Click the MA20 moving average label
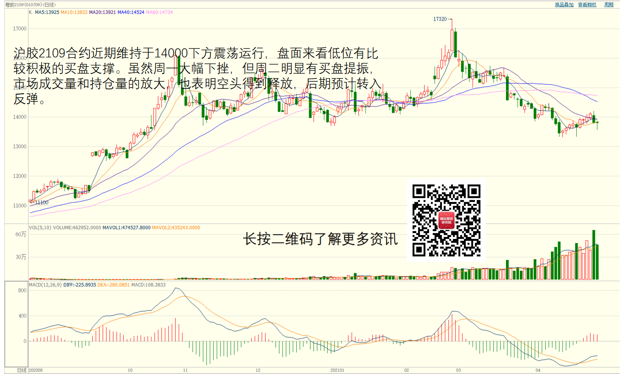 coord(103,12)
